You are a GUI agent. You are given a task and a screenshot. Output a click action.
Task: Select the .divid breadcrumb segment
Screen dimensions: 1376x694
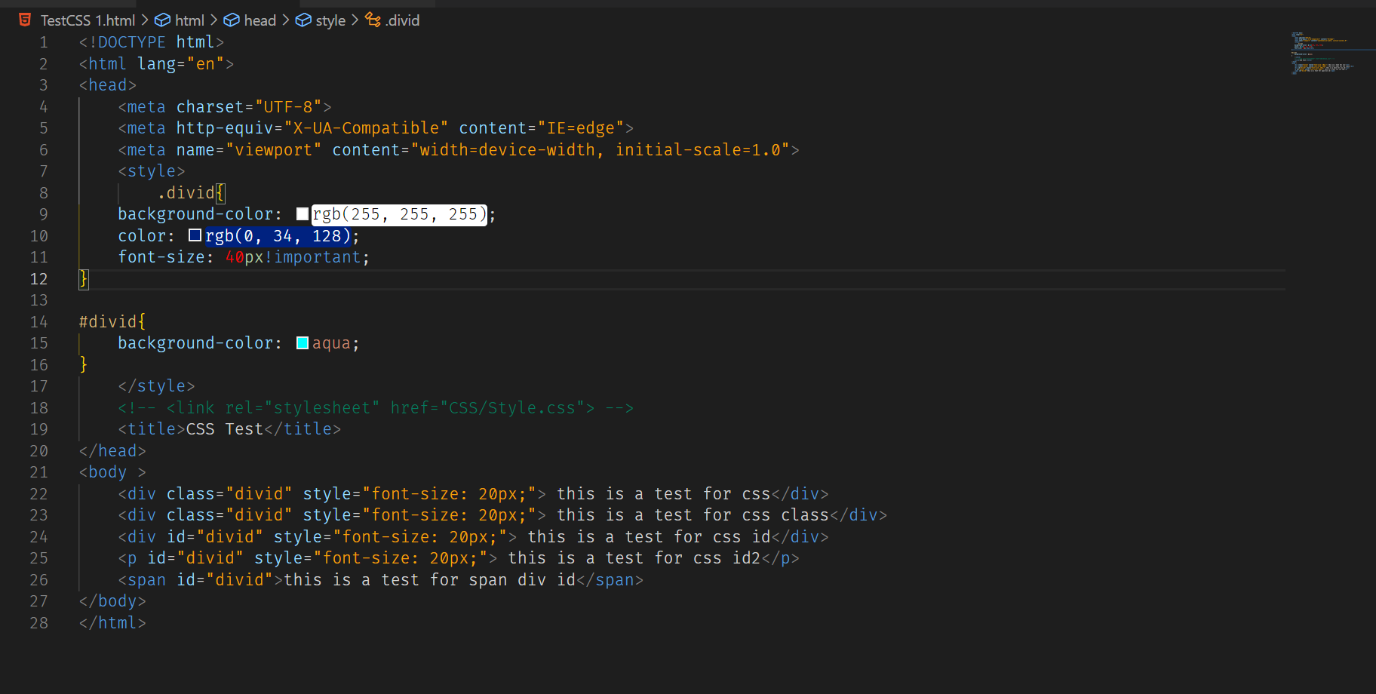402,20
